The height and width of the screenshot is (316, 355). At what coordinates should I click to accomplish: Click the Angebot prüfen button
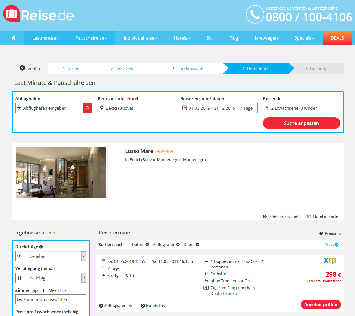point(321,304)
